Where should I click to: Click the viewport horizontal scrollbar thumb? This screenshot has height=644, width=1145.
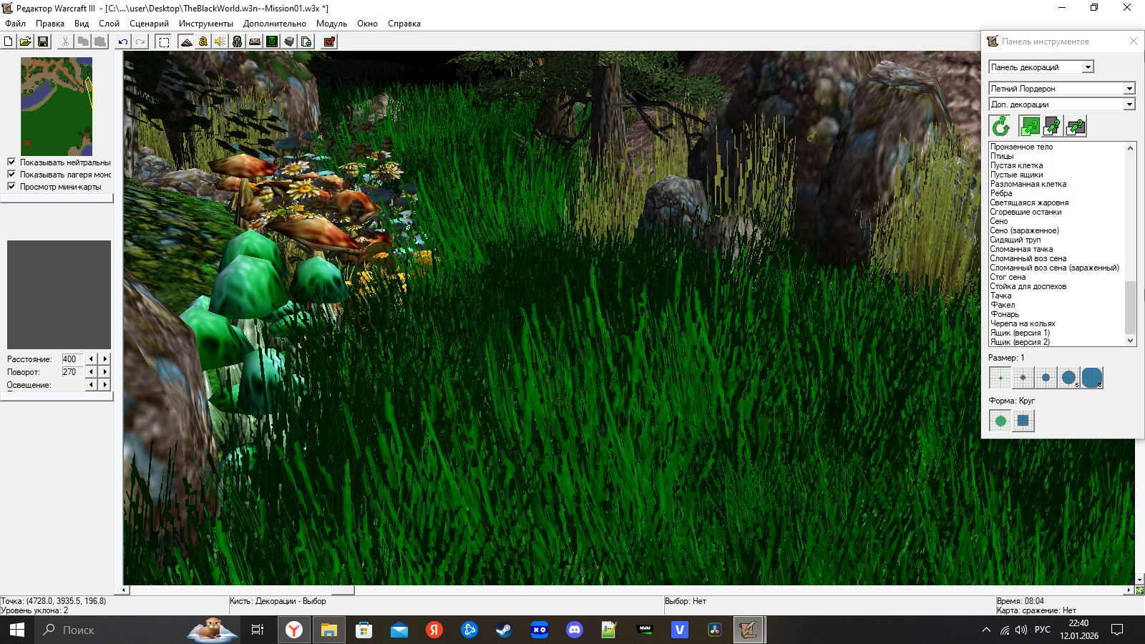coord(343,590)
